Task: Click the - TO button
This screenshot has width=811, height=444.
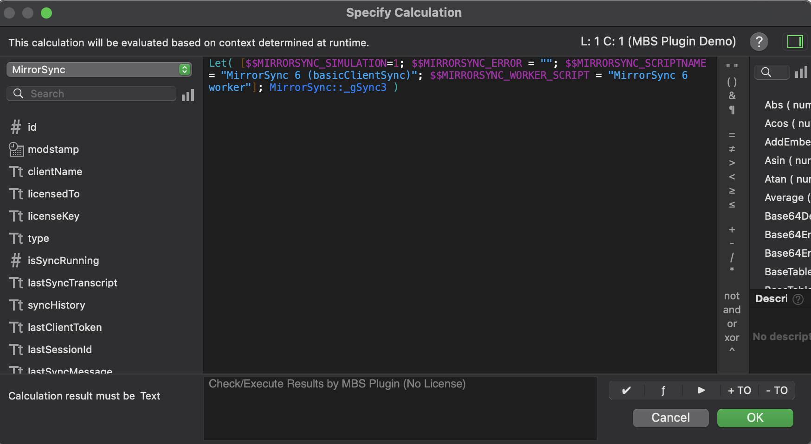Action: (x=777, y=390)
